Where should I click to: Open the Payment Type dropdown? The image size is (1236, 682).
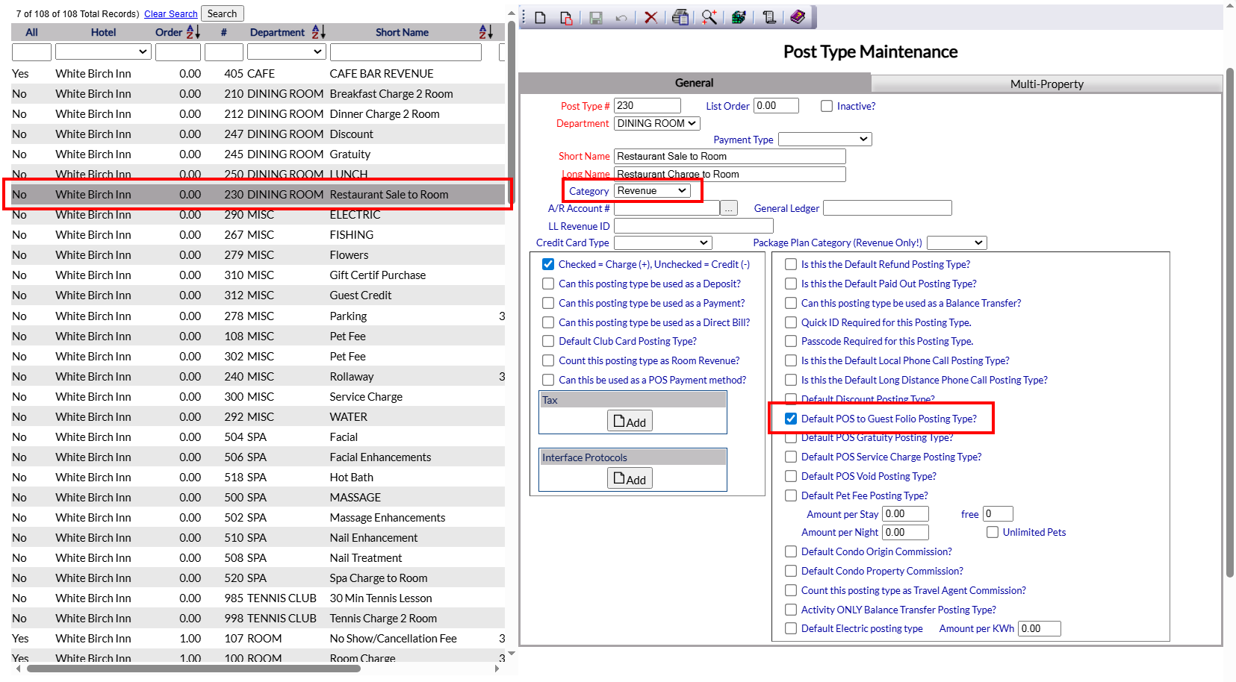coord(824,140)
